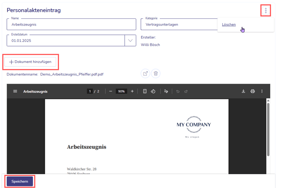Open the three-dot options menu
This screenshot has height=188, width=281.
(265, 10)
